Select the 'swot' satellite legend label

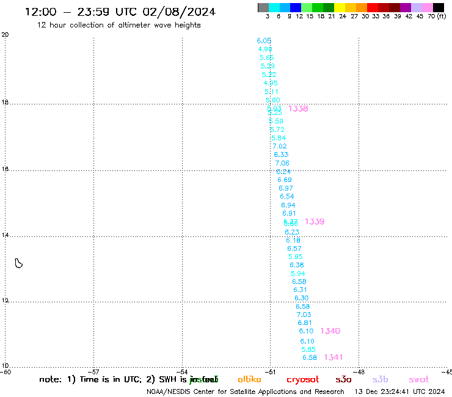[419, 380]
